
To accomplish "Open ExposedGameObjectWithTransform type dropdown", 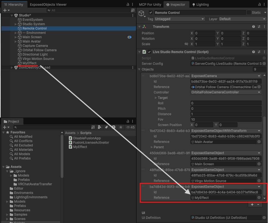I will pos(226,131).
